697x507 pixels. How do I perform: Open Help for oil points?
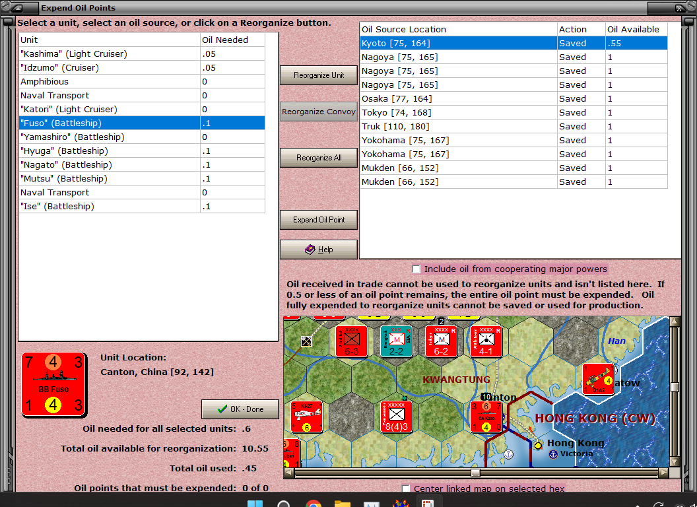click(x=319, y=250)
